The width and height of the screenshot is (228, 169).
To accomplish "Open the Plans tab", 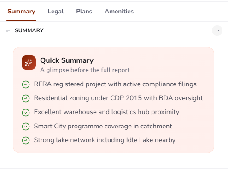I will 84,12.
